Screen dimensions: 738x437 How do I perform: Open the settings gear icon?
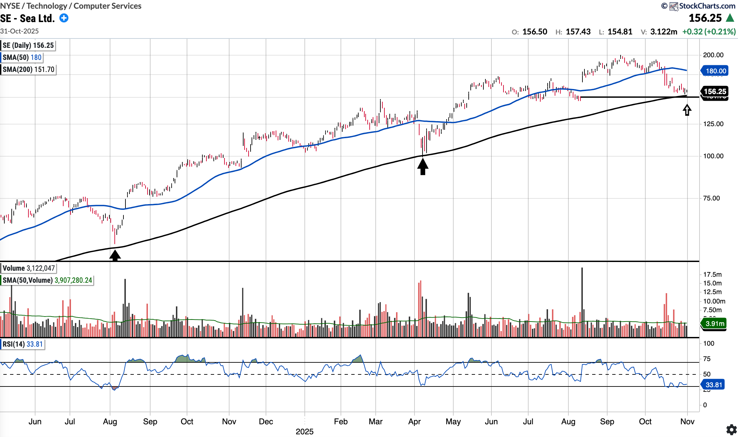731,430
